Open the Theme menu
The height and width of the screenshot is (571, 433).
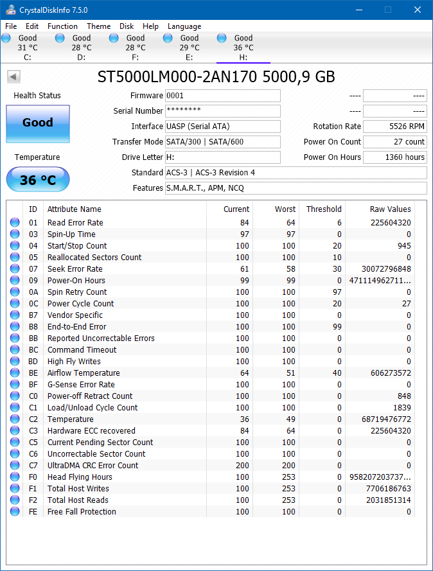(x=99, y=26)
